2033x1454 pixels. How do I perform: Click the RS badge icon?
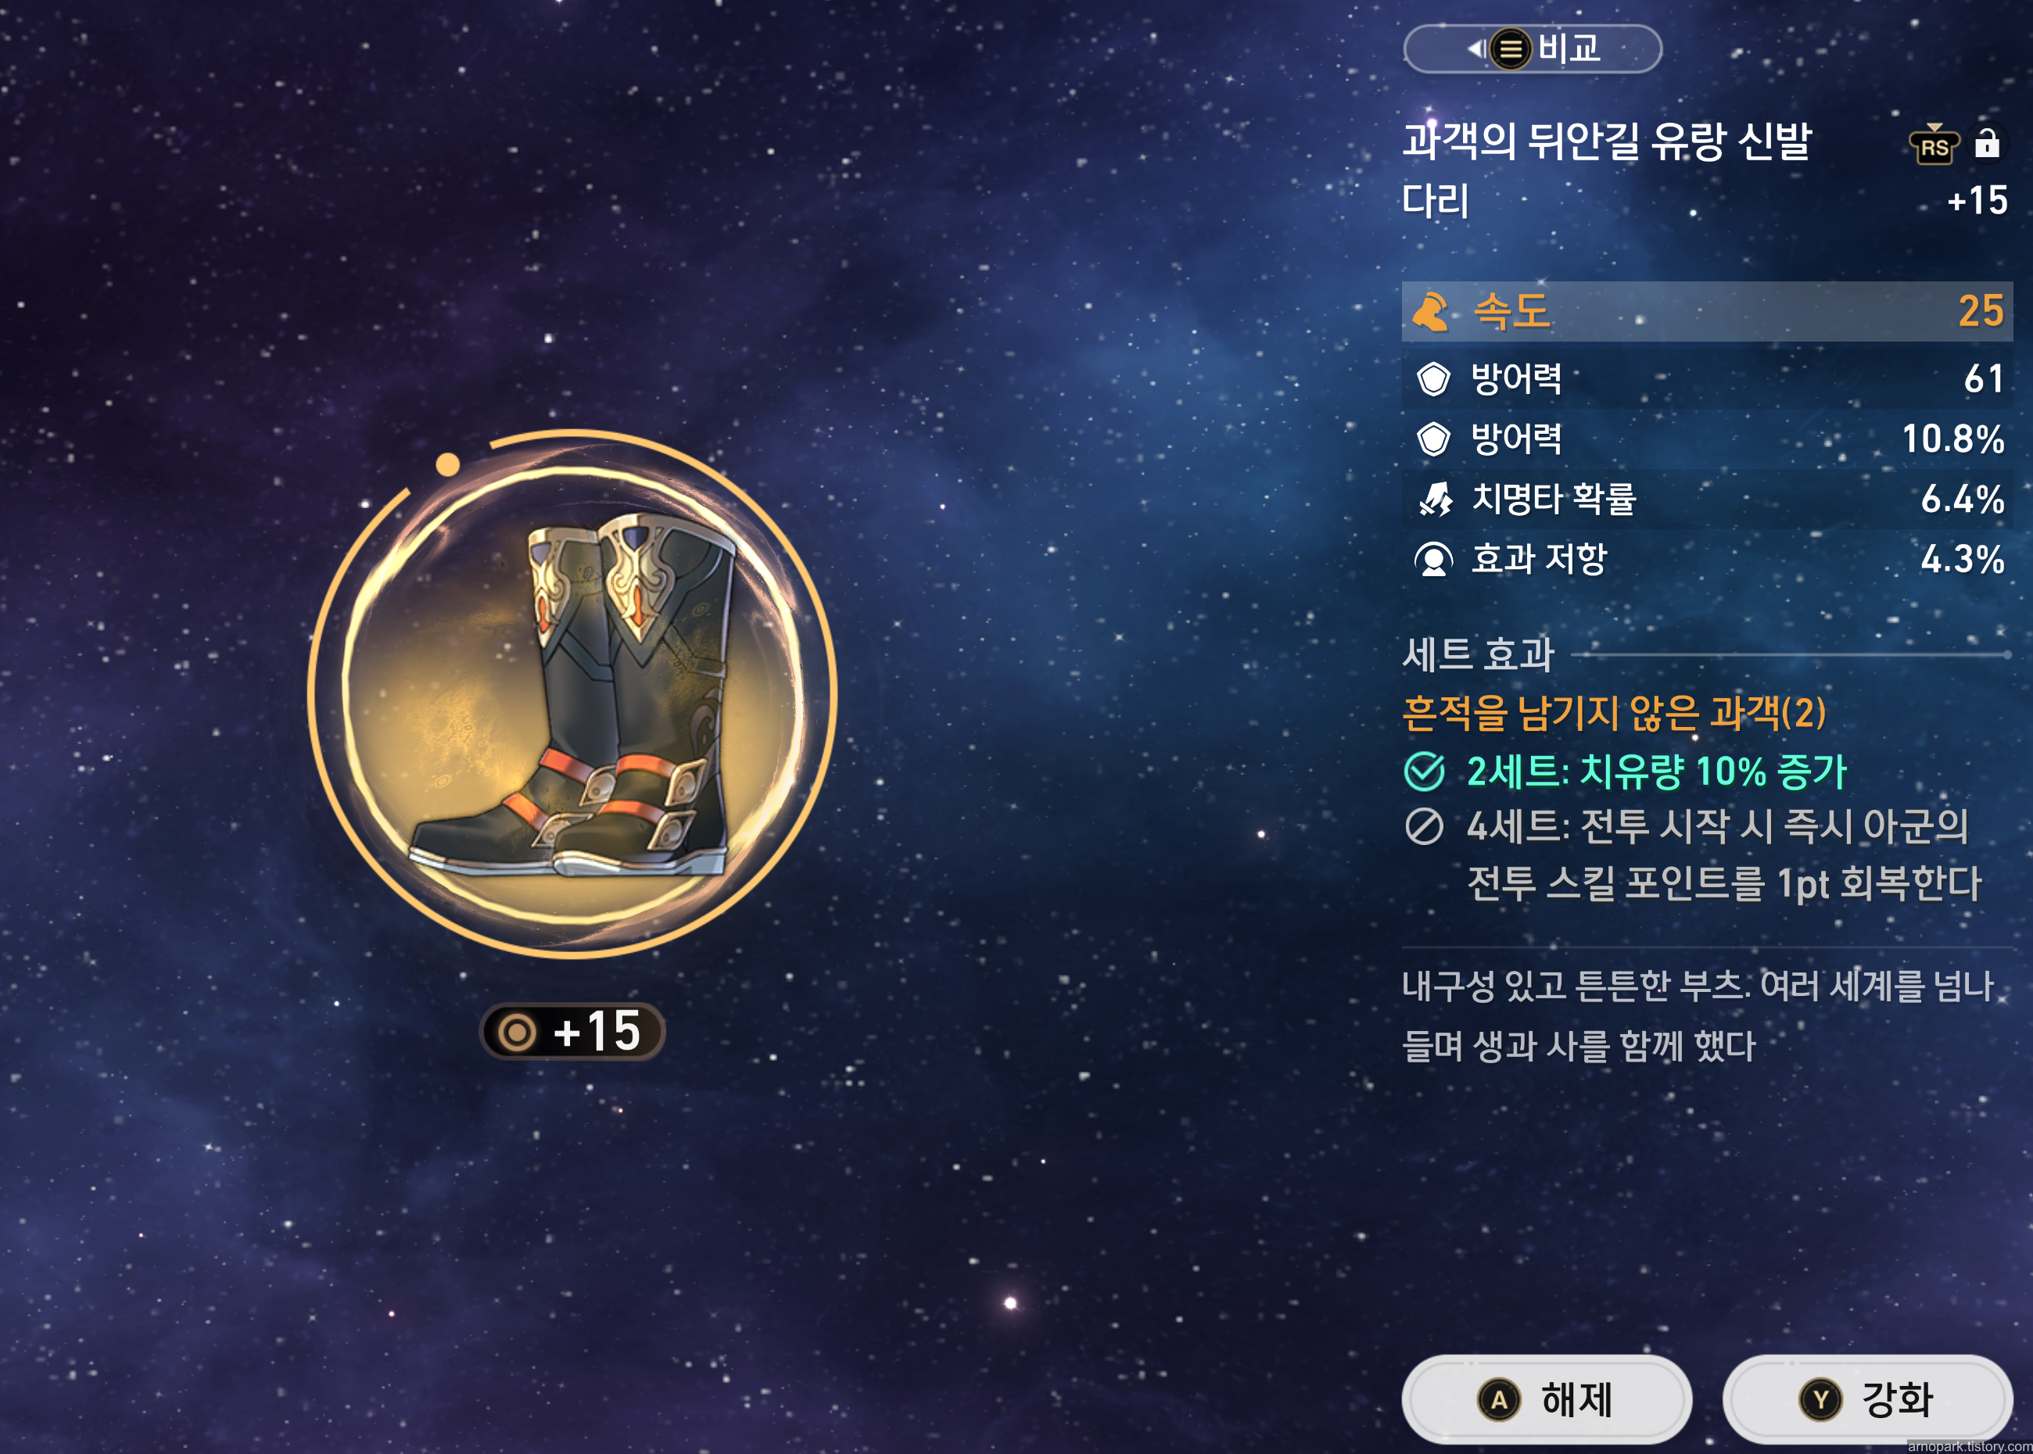[1934, 145]
